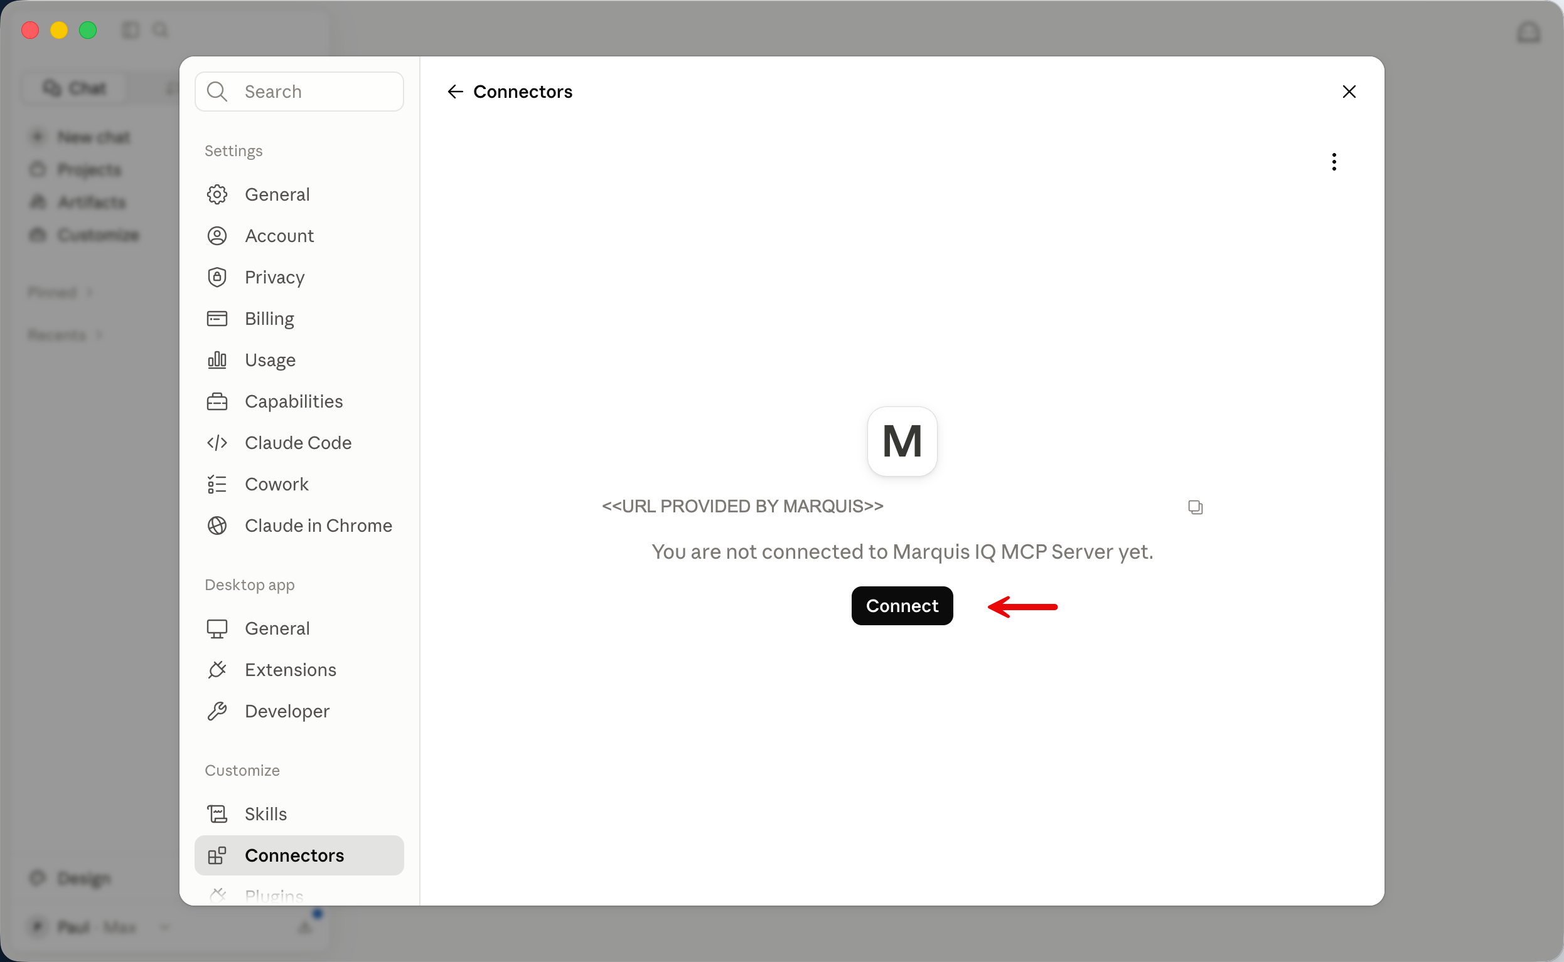Image resolution: width=1564 pixels, height=962 pixels.
Task: Click the ghost icon at top right
Action: (x=1528, y=32)
